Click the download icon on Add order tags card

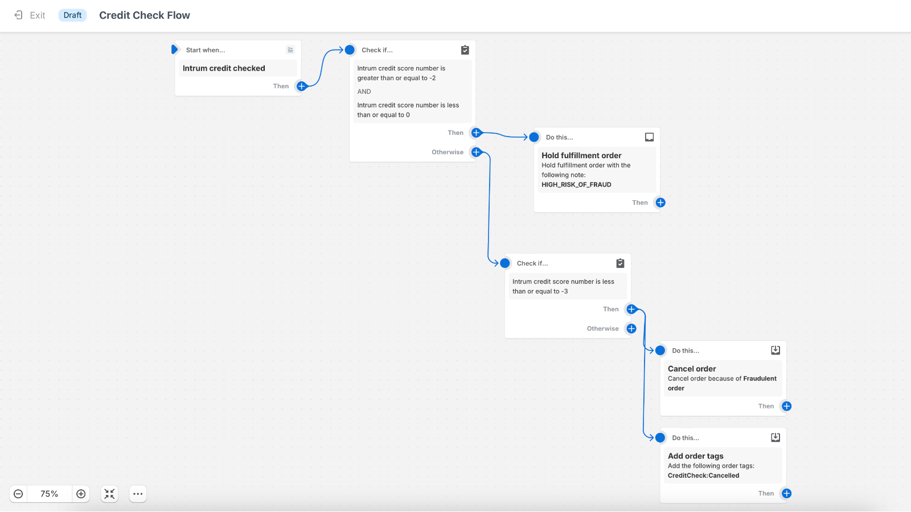(775, 437)
